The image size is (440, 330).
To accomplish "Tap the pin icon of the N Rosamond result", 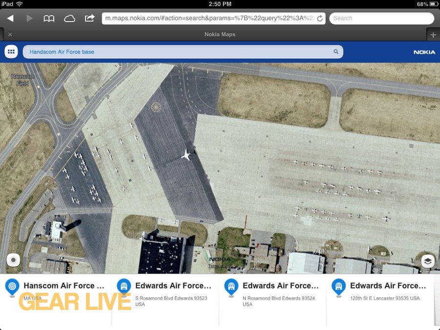I will click(x=231, y=287).
